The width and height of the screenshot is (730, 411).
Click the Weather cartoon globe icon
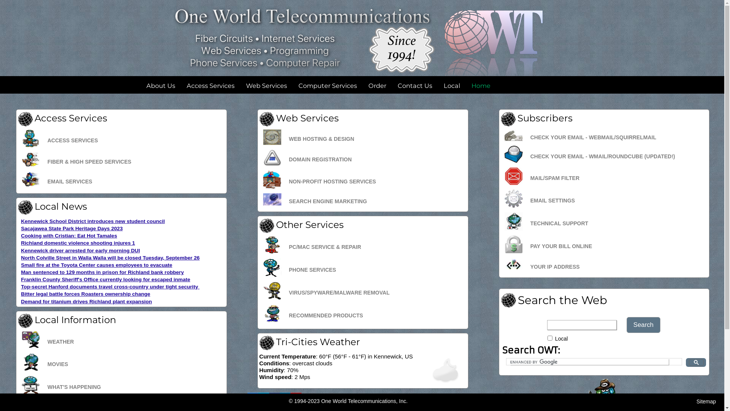[31, 340]
